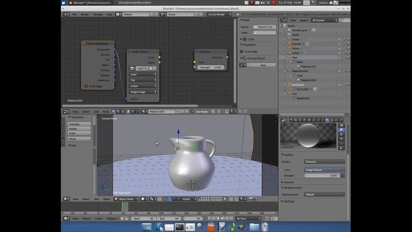Click the Node Editor editor type icon
The image size is (412, 232).
(x=66, y=111)
